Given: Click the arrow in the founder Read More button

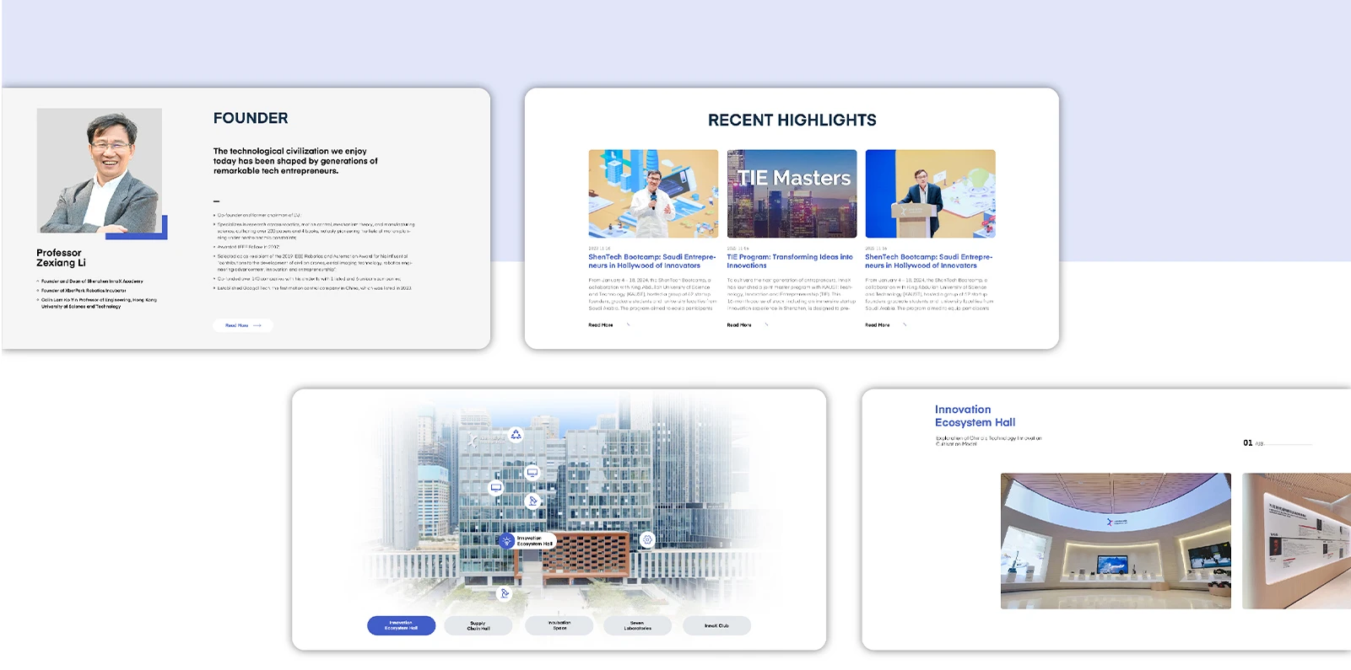Looking at the screenshot, I should click(257, 325).
